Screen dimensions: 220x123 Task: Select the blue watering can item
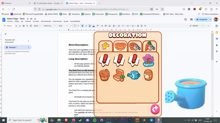[134, 75]
